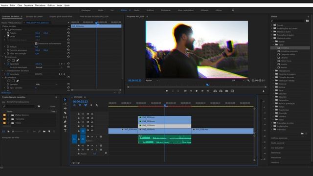Go to In point in Program monitor
Viewport: 313px width, 176px height.
(185, 91)
